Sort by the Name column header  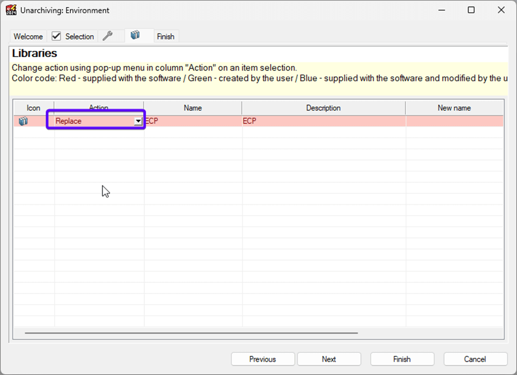[193, 108]
